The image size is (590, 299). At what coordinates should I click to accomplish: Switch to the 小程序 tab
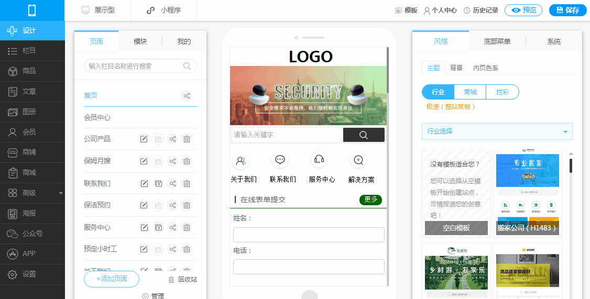coord(163,10)
